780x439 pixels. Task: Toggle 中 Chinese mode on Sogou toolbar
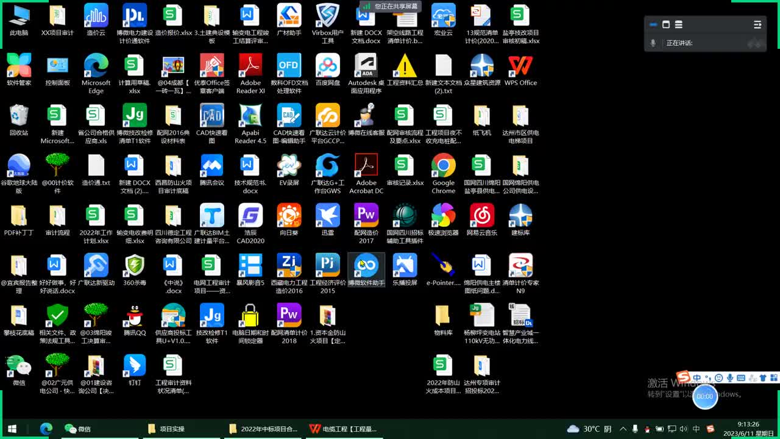[697, 378]
